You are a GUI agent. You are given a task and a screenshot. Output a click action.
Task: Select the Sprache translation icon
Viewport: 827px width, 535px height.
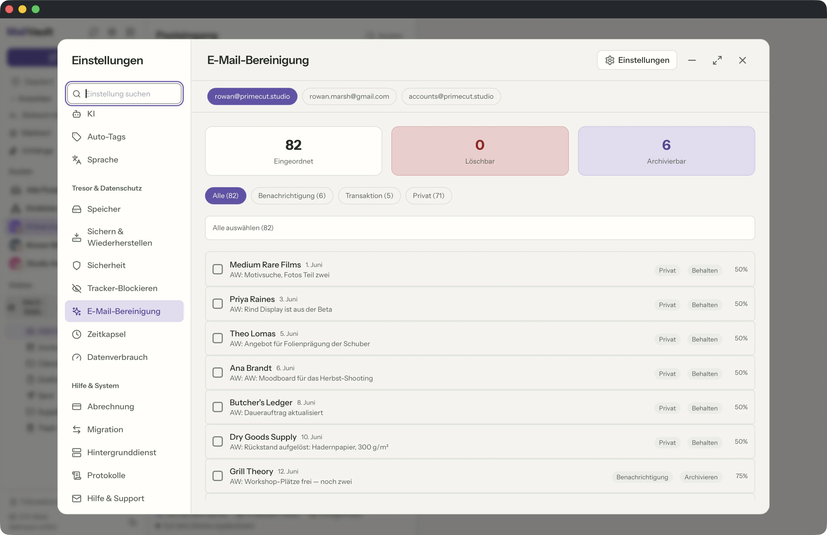[x=76, y=160]
